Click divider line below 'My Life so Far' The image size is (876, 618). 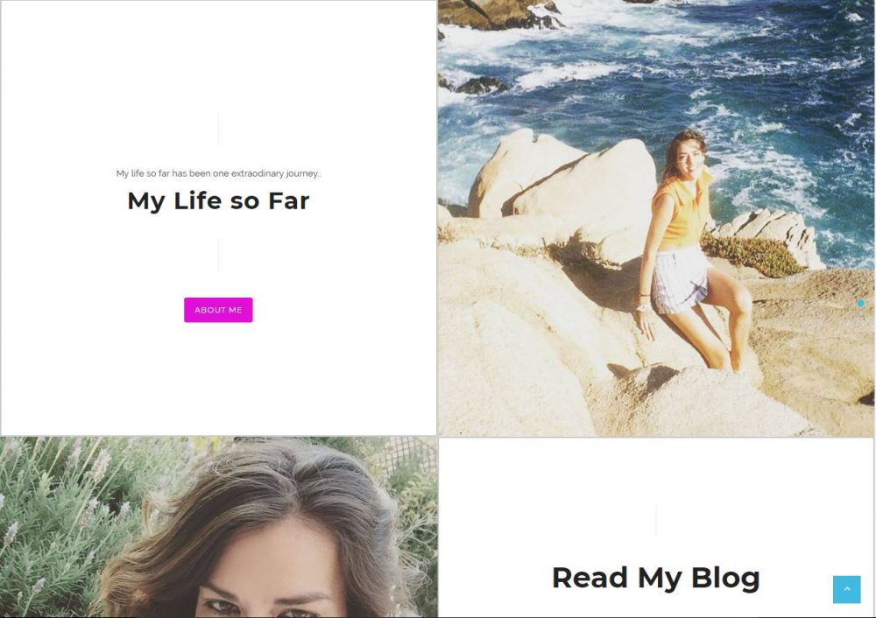coord(218,255)
